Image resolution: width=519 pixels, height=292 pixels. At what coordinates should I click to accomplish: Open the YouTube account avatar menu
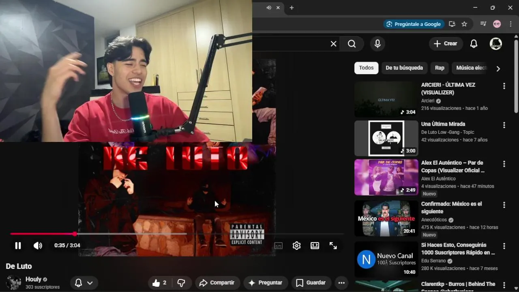(x=495, y=44)
